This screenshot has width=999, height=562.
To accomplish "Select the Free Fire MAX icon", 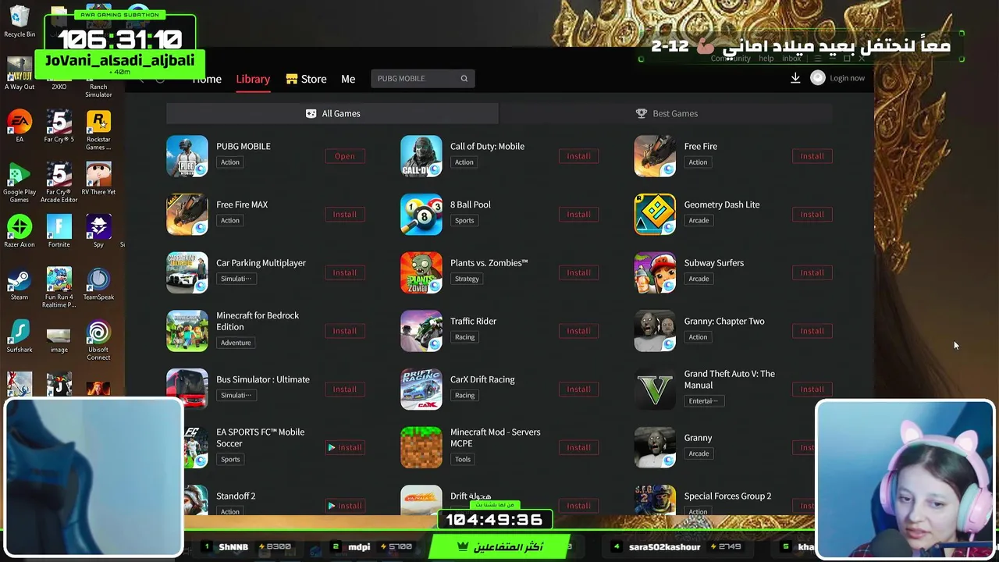I will pyautogui.click(x=187, y=214).
